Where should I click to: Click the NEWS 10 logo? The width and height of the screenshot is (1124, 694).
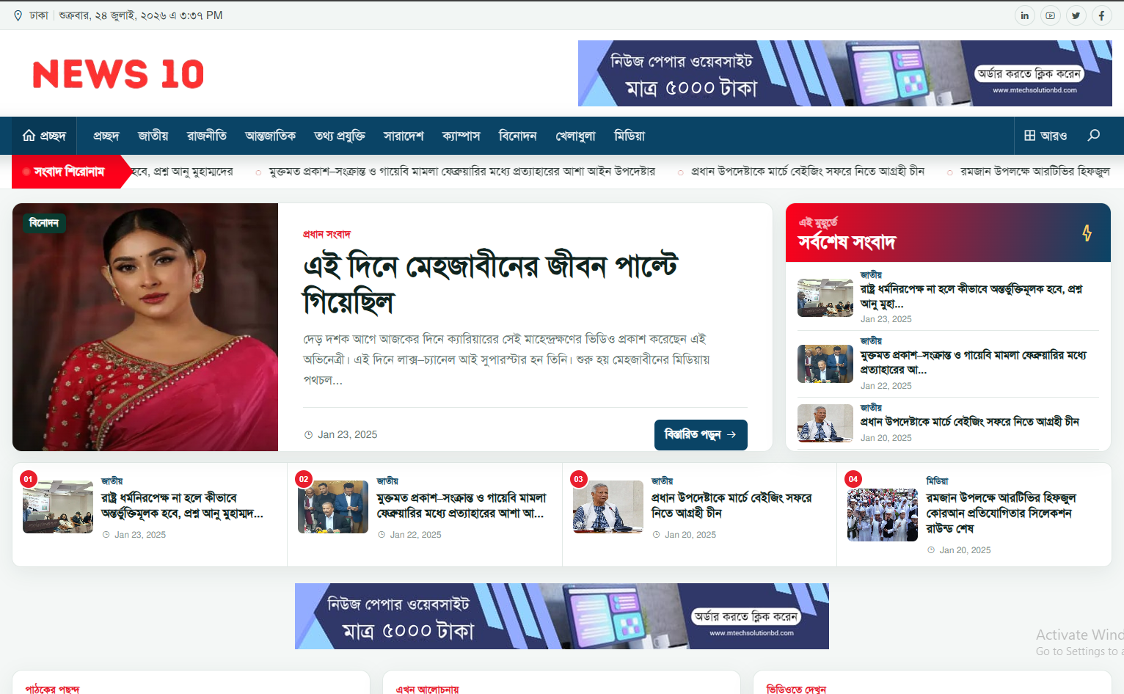pos(118,74)
